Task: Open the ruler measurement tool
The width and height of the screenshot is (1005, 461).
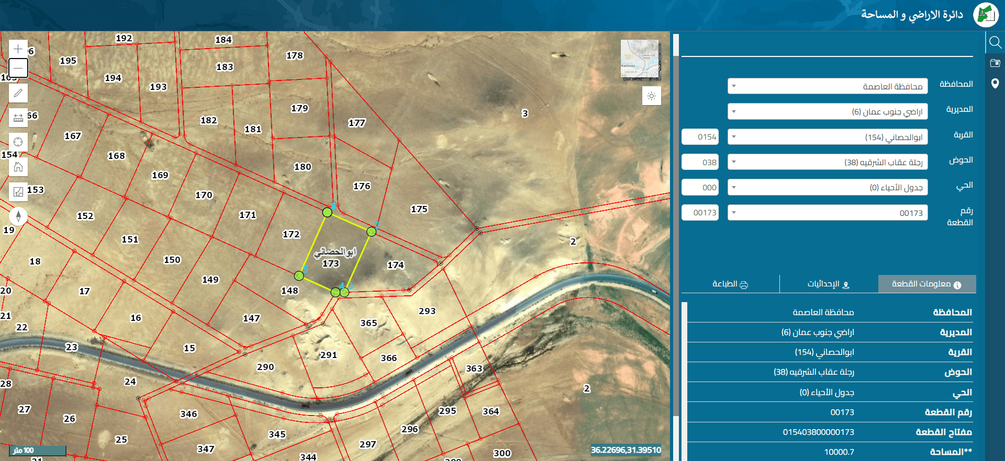Action: [x=18, y=118]
